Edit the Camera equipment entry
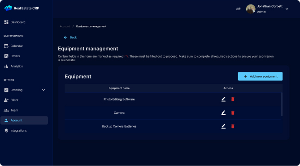The image size is (300, 166). pos(223,113)
